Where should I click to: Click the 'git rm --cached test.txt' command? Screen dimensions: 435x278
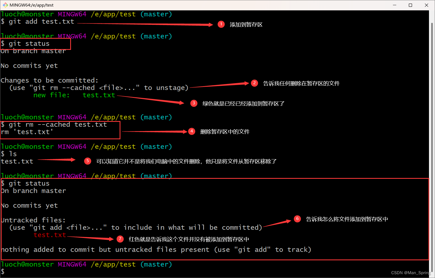[x=54, y=125]
